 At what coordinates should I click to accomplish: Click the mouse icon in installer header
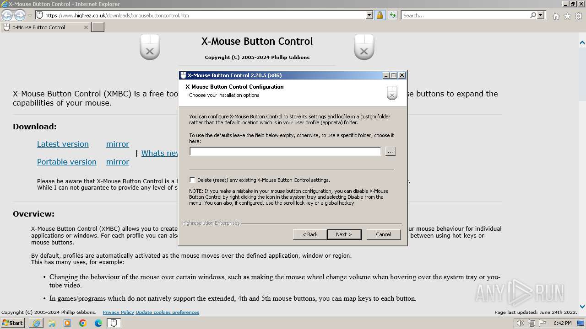pos(392,92)
